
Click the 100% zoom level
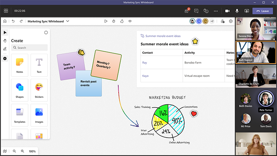pos(32,151)
